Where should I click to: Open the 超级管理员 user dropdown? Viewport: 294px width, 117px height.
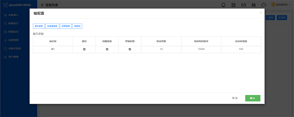(281, 5)
